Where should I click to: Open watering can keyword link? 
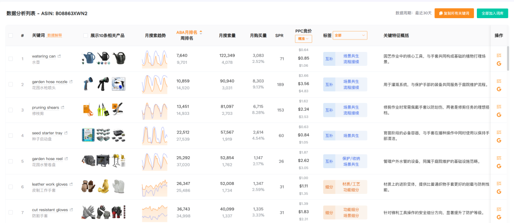coord(44,56)
